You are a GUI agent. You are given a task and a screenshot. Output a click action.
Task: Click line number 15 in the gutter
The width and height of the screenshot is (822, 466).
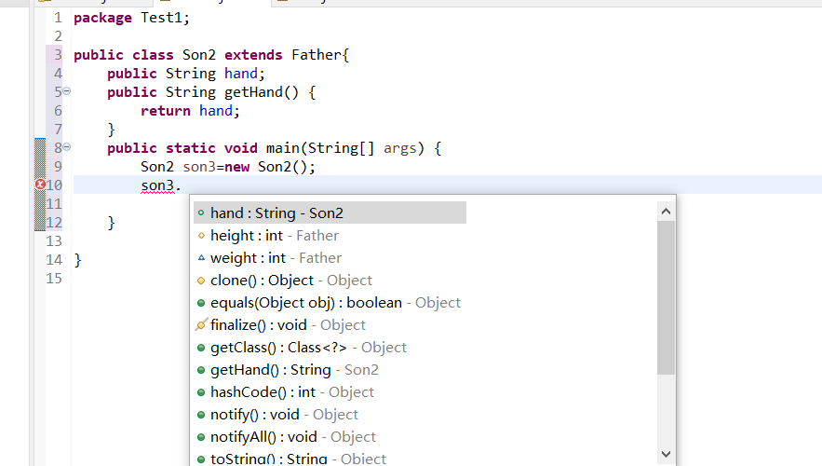click(x=54, y=278)
